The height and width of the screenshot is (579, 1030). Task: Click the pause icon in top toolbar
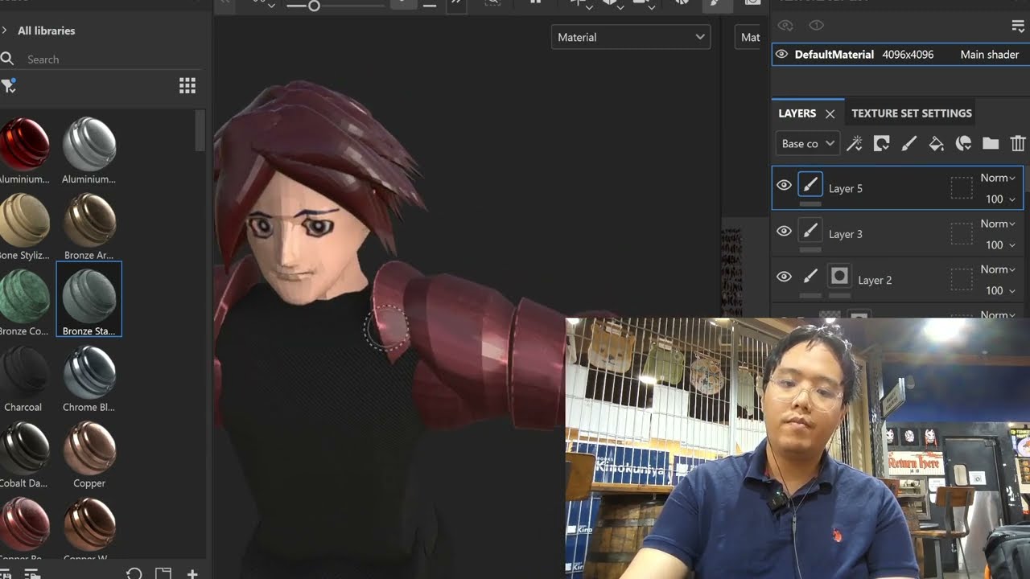(x=535, y=3)
